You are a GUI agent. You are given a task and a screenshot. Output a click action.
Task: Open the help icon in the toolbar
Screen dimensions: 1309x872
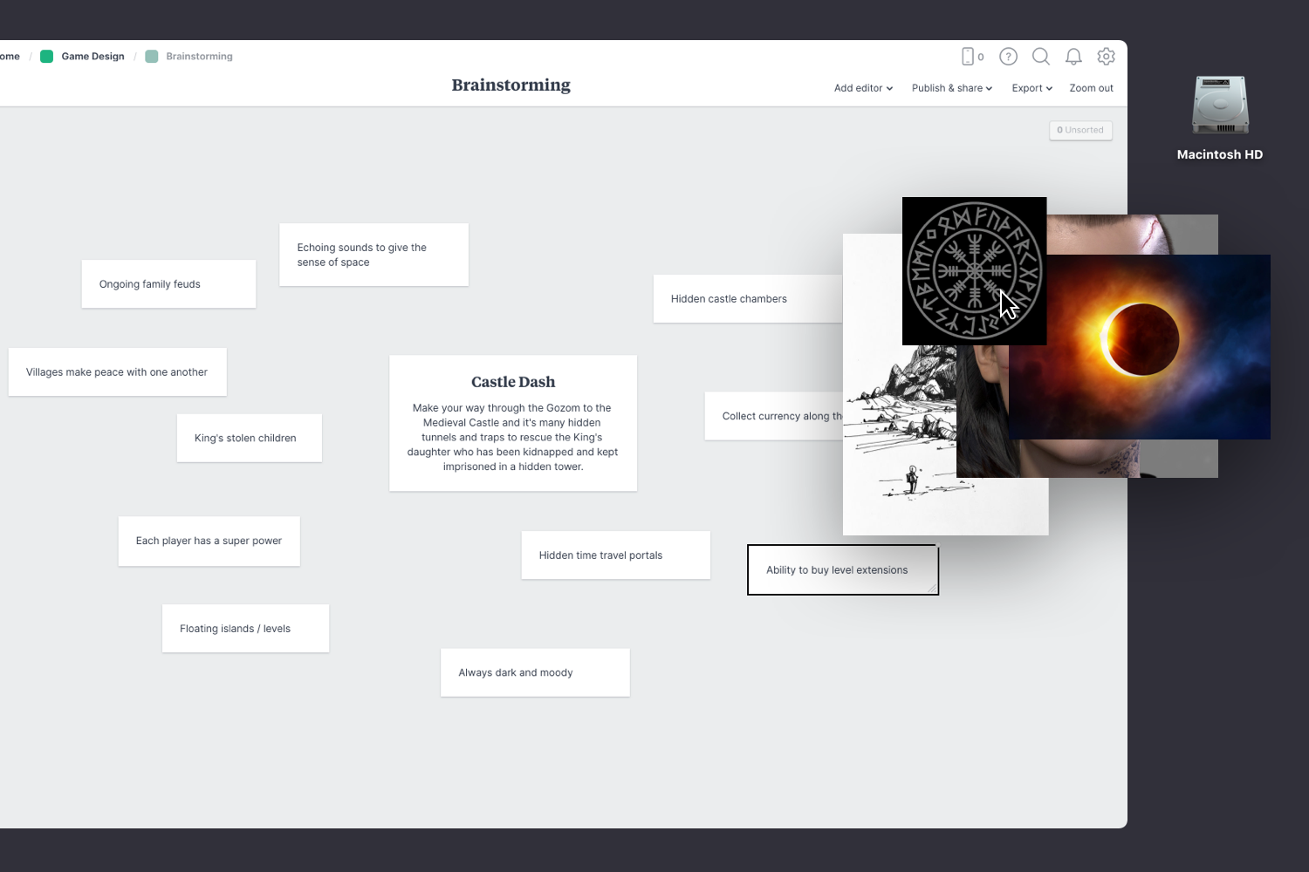coord(1008,56)
